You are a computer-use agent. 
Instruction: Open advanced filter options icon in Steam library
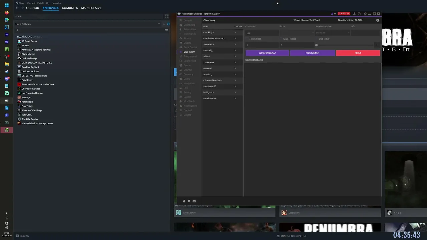coord(166,30)
